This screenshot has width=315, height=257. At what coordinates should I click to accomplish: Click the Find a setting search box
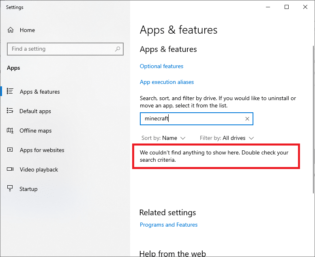coord(61,49)
